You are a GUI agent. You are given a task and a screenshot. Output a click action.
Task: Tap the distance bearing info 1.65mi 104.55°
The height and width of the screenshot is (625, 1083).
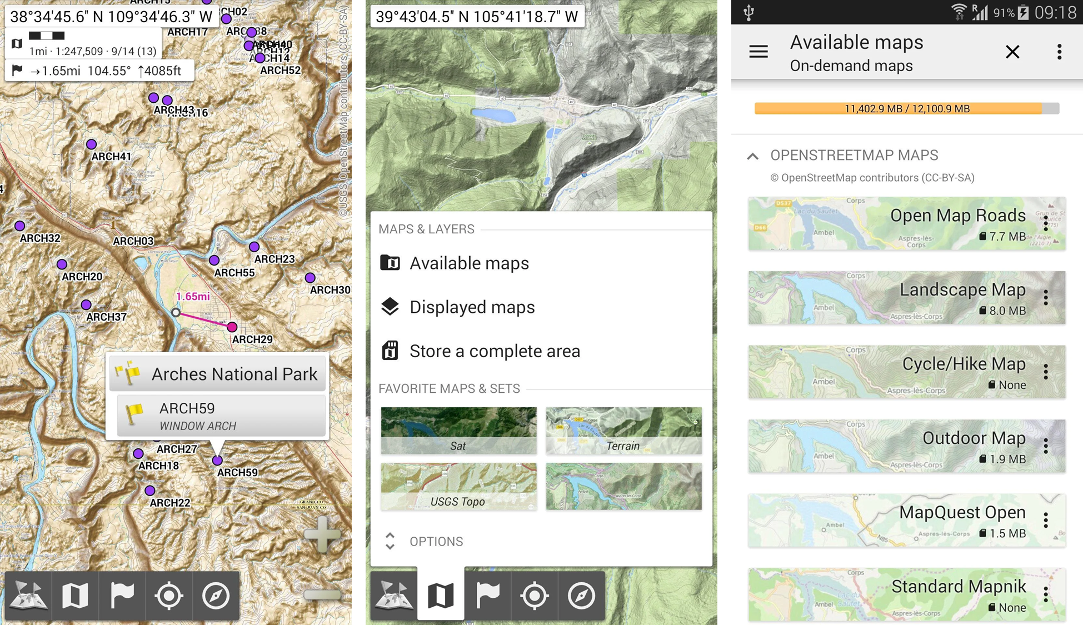[x=99, y=71]
